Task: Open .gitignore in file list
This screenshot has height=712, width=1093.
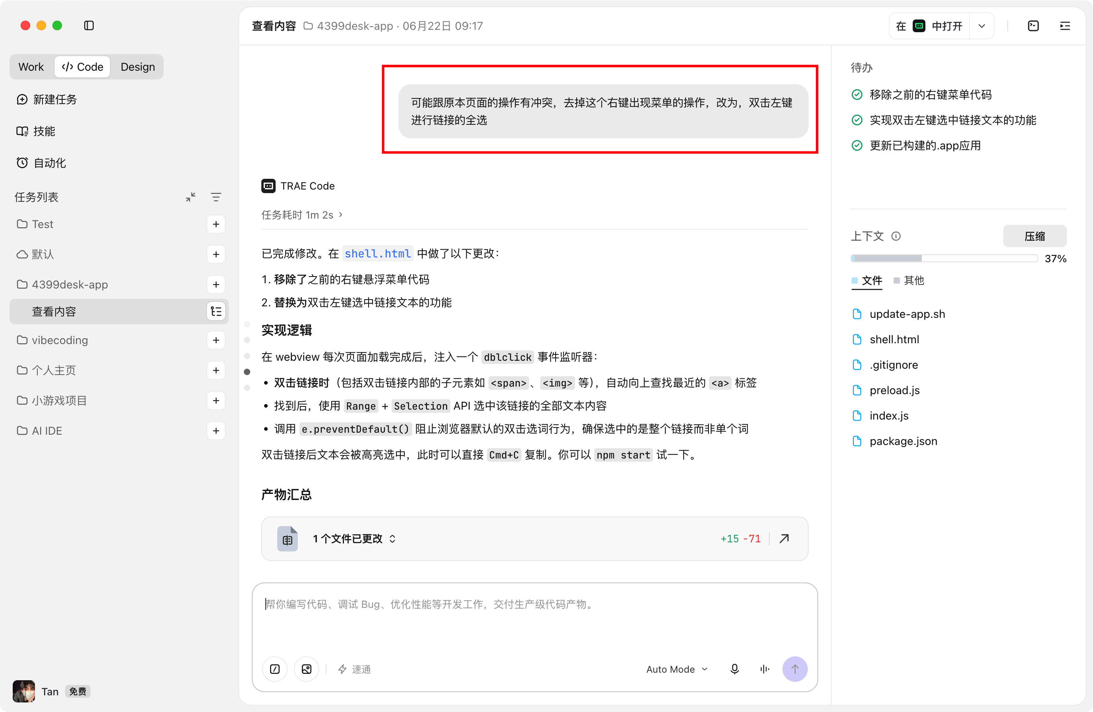Action: coord(885,365)
